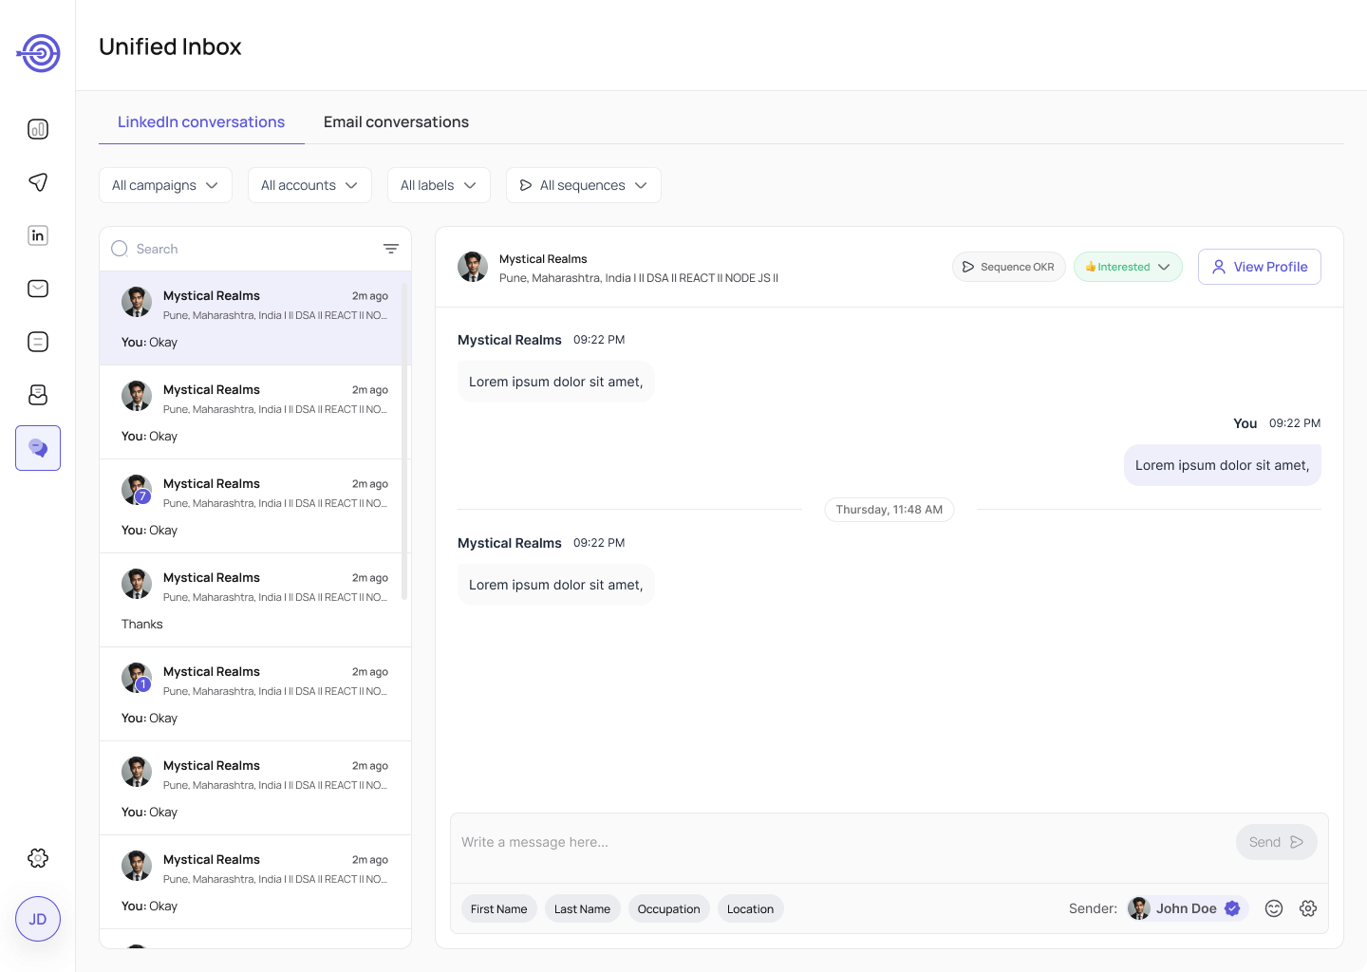Expand the All campaigns dropdown
Viewport: 1367px width, 972px height.
tap(165, 185)
